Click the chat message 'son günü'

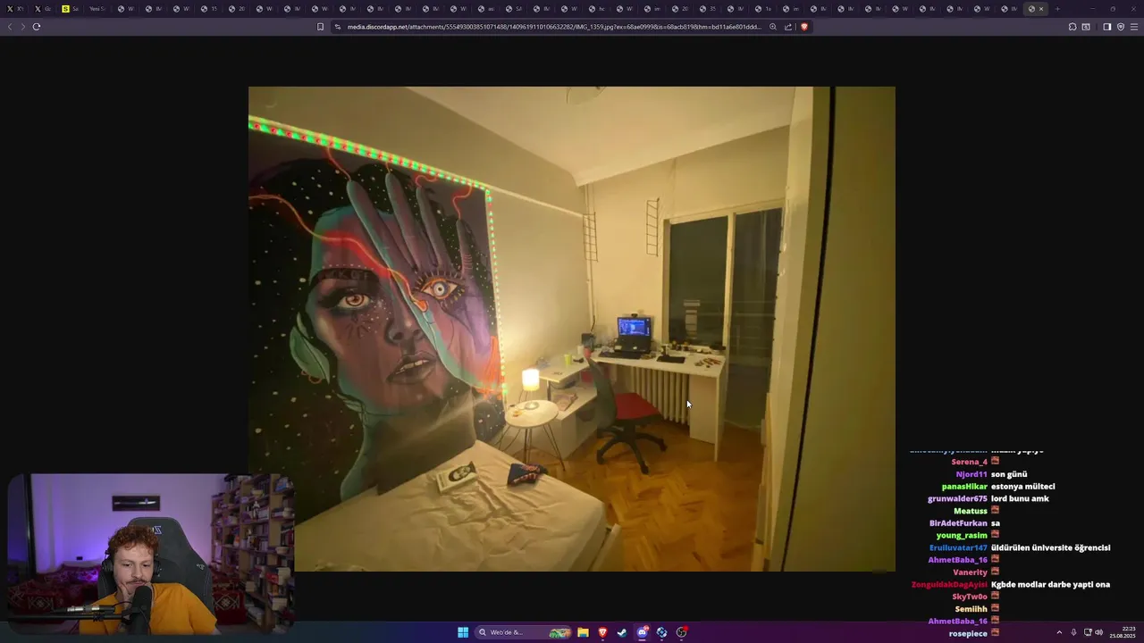1009,474
